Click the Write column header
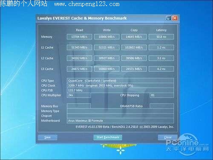The width and height of the screenshot is (213, 160). 107,30
